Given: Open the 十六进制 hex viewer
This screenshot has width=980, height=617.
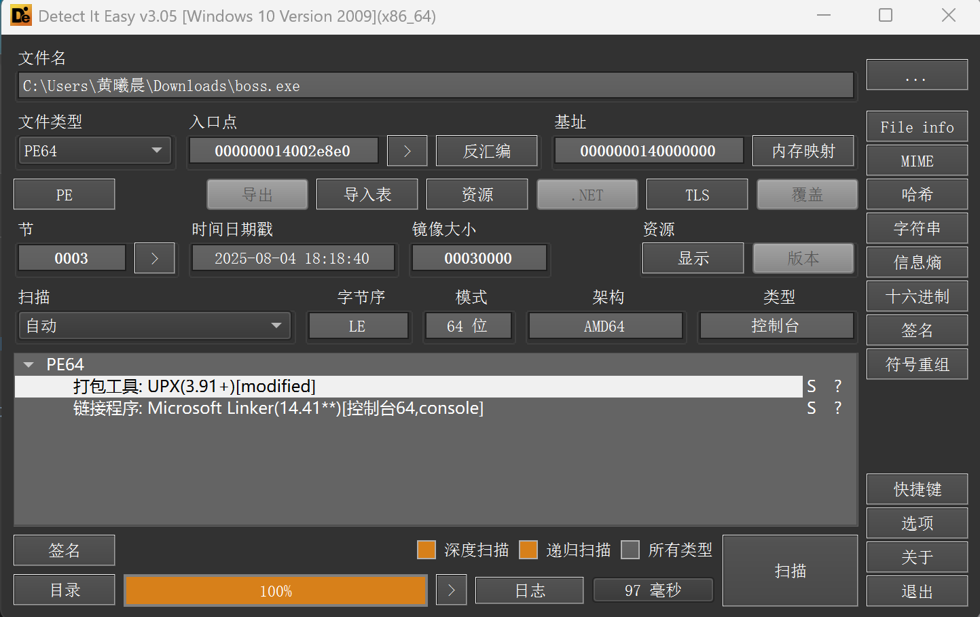Looking at the screenshot, I should (917, 296).
